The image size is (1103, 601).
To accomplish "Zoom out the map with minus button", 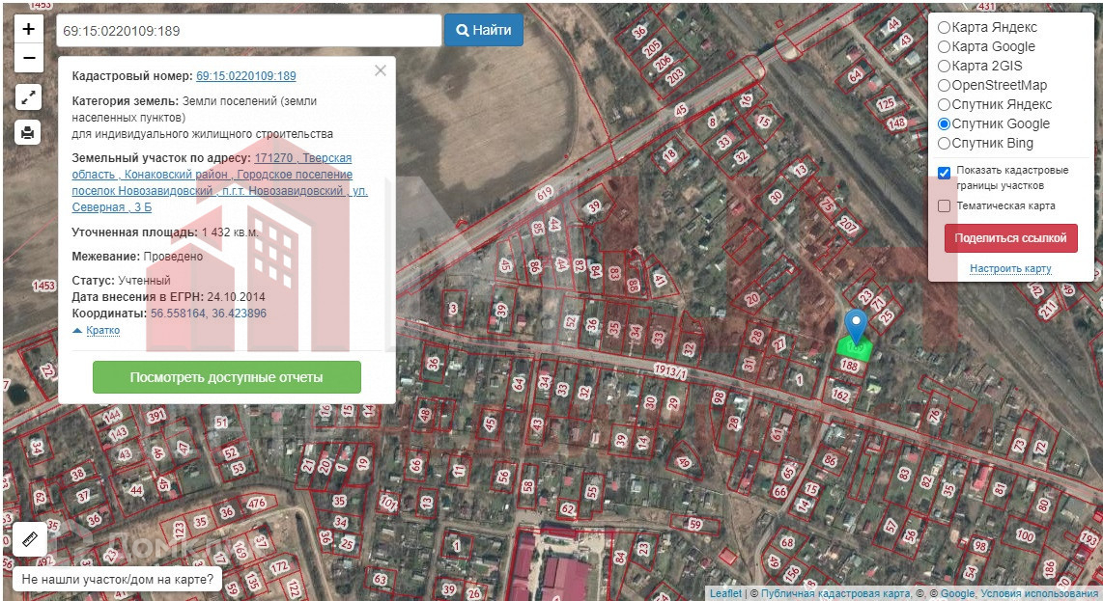I will pyautogui.click(x=28, y=58).
